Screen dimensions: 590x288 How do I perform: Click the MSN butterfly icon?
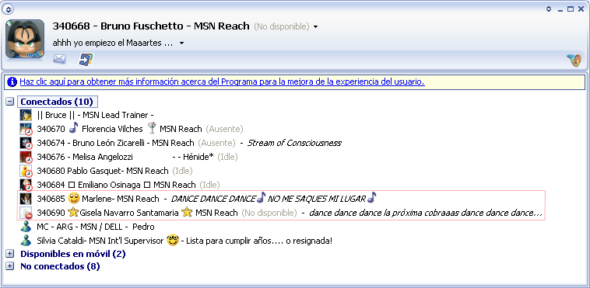[574, 60]
